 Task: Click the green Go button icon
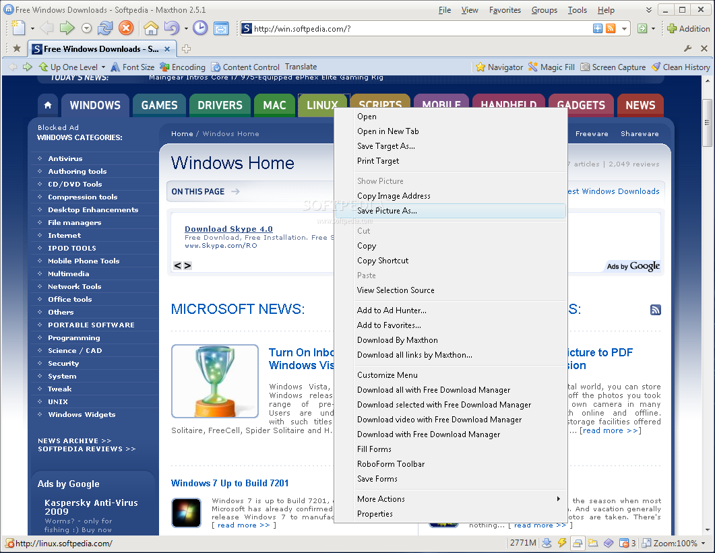[642, 29]
